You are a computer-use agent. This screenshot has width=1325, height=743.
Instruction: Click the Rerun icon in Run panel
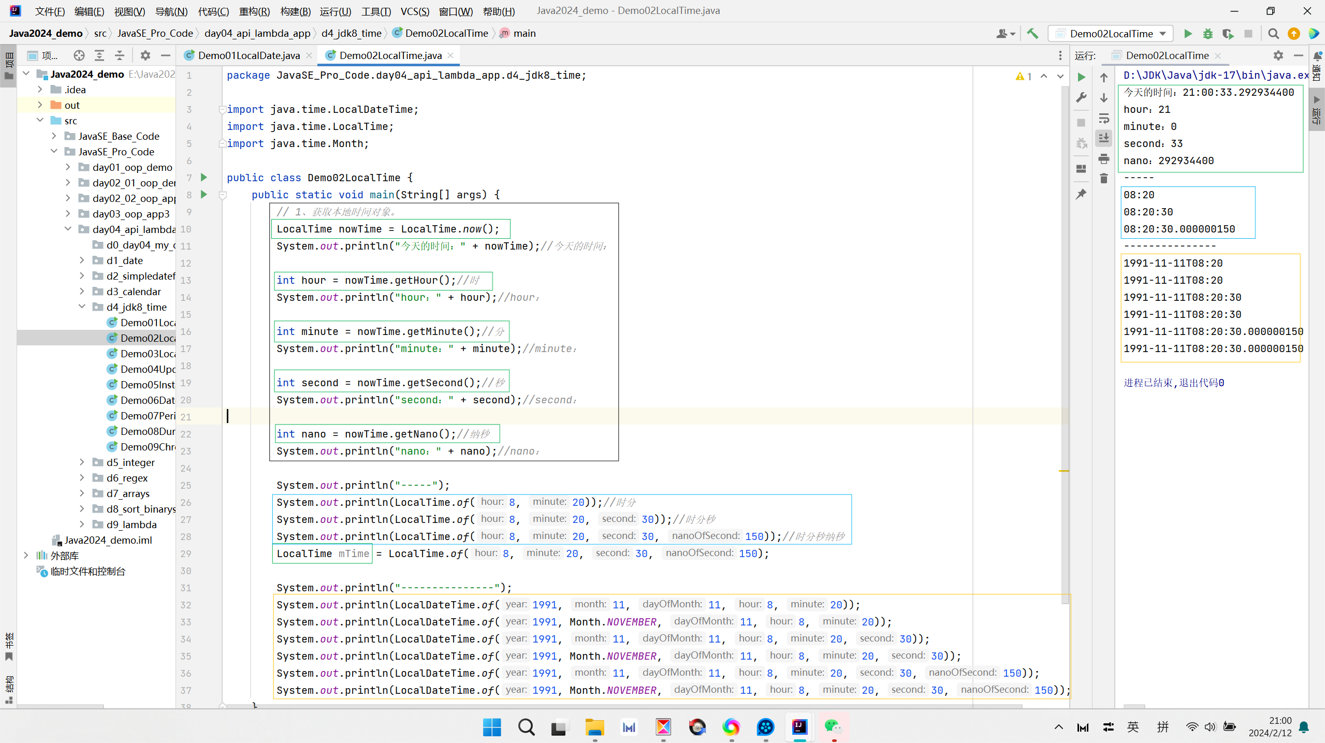[1081, 77]
